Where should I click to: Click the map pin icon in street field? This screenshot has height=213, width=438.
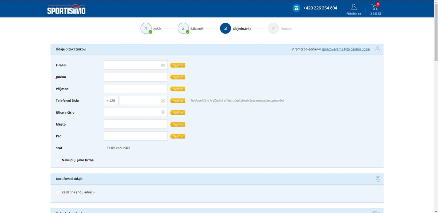(x=163, y=113)
